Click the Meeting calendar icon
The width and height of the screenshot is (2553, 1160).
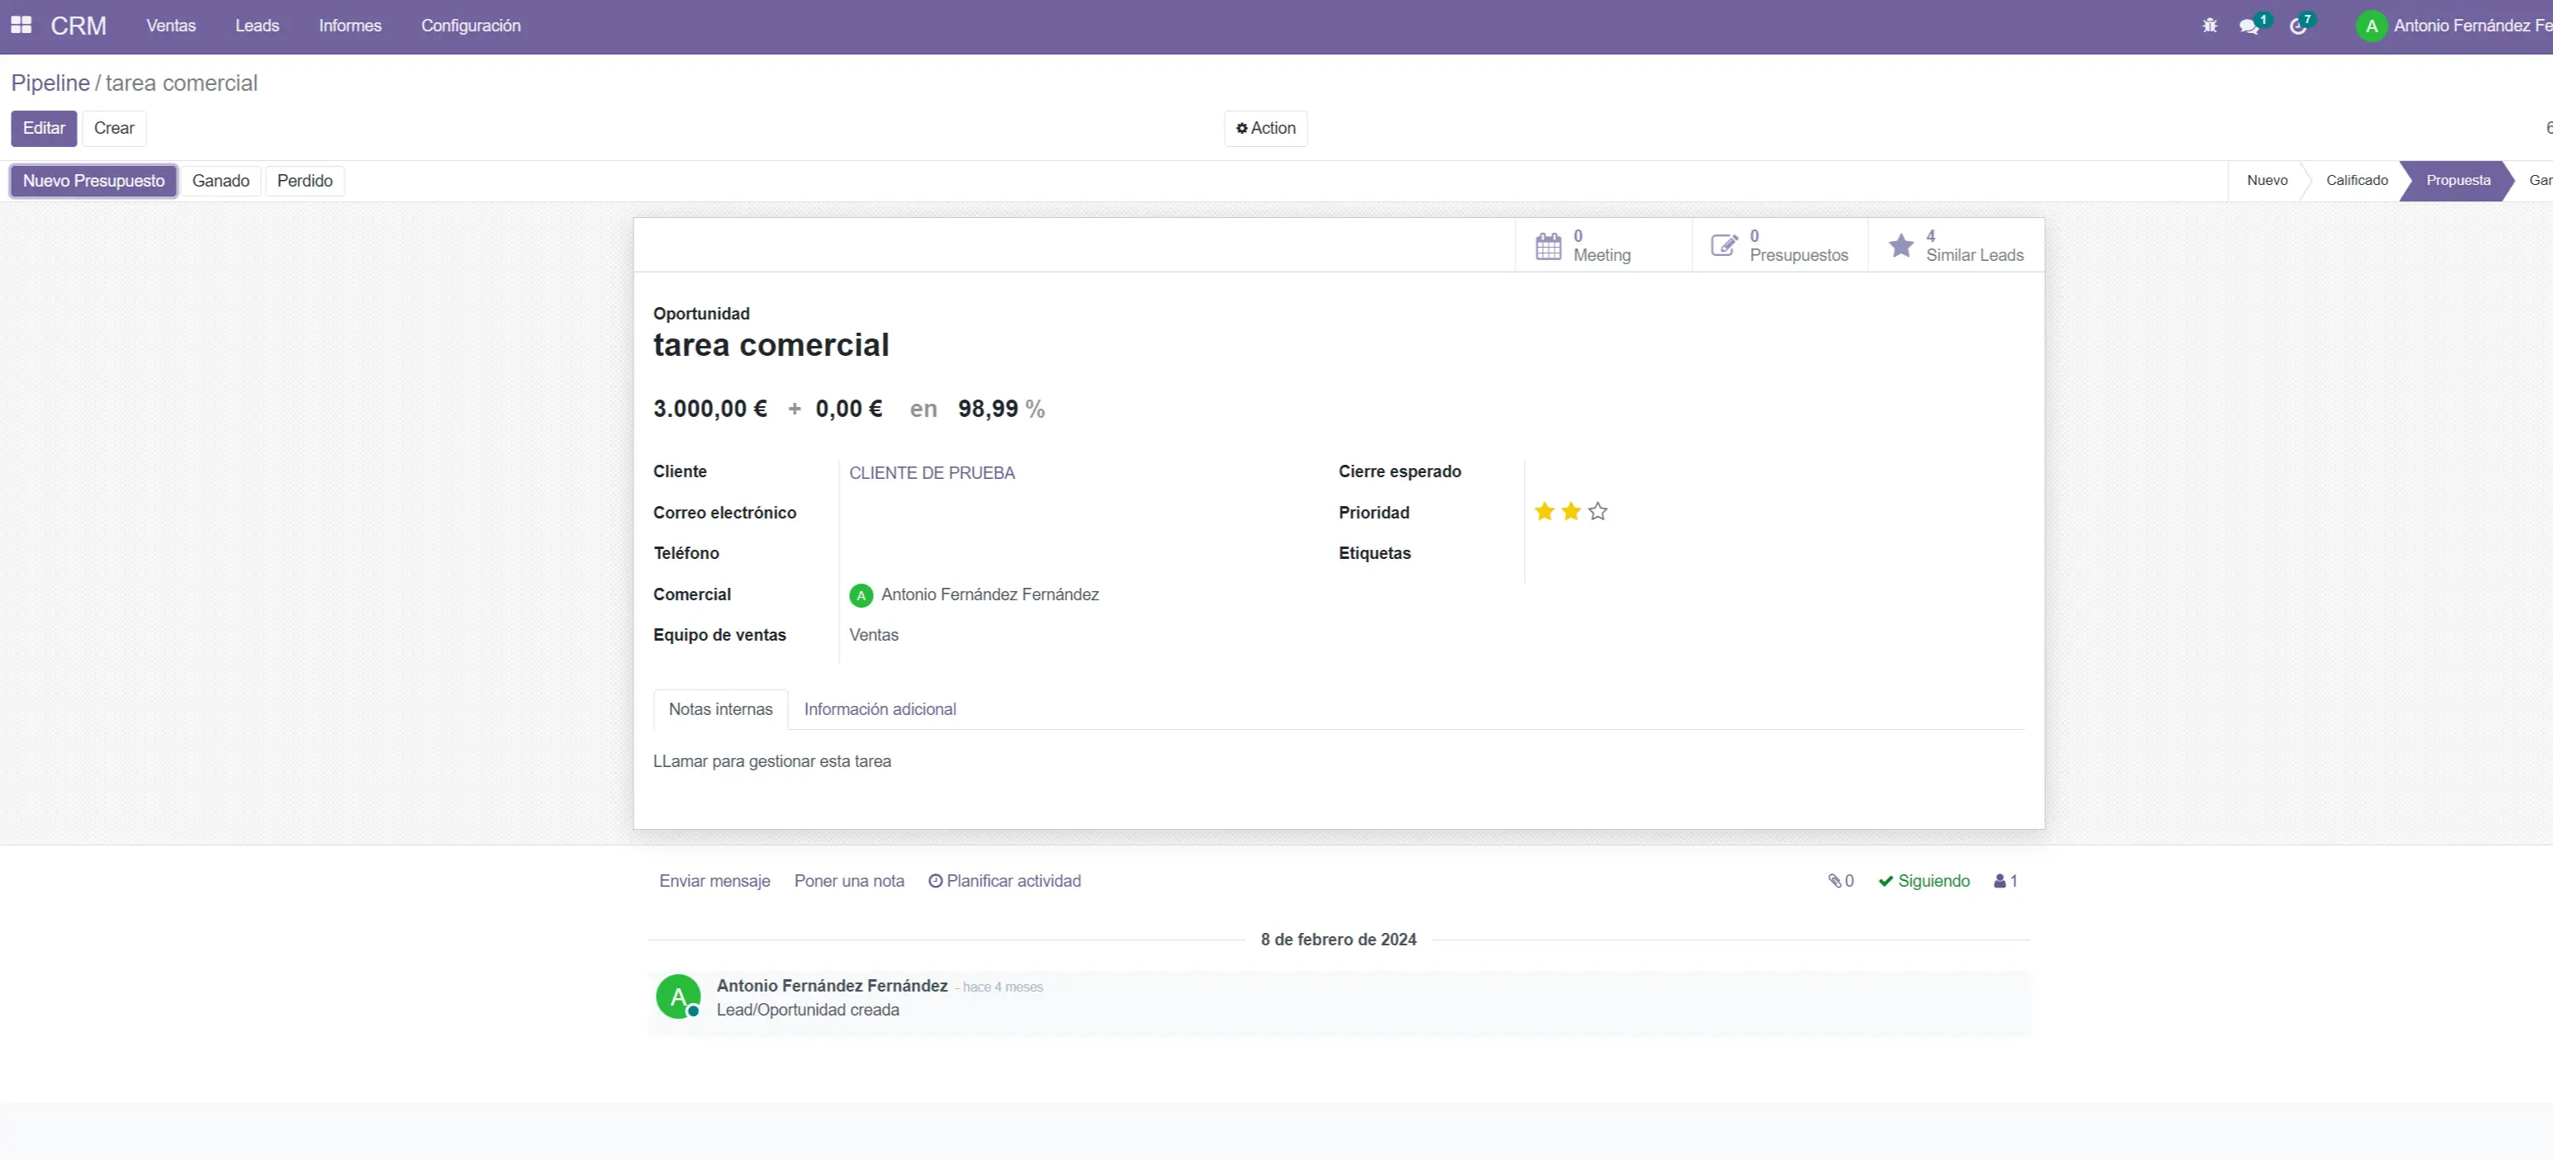1549,246
